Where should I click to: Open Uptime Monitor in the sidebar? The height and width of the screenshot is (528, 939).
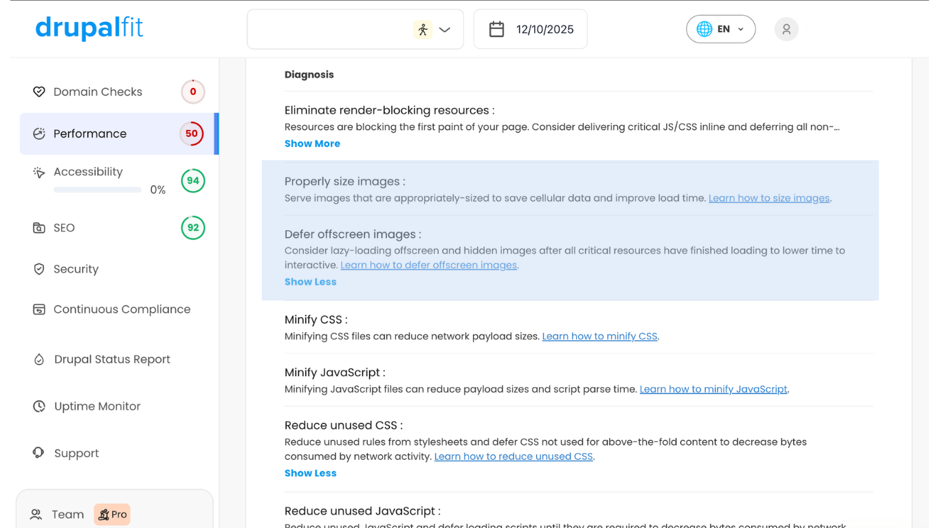pos(97,406)
